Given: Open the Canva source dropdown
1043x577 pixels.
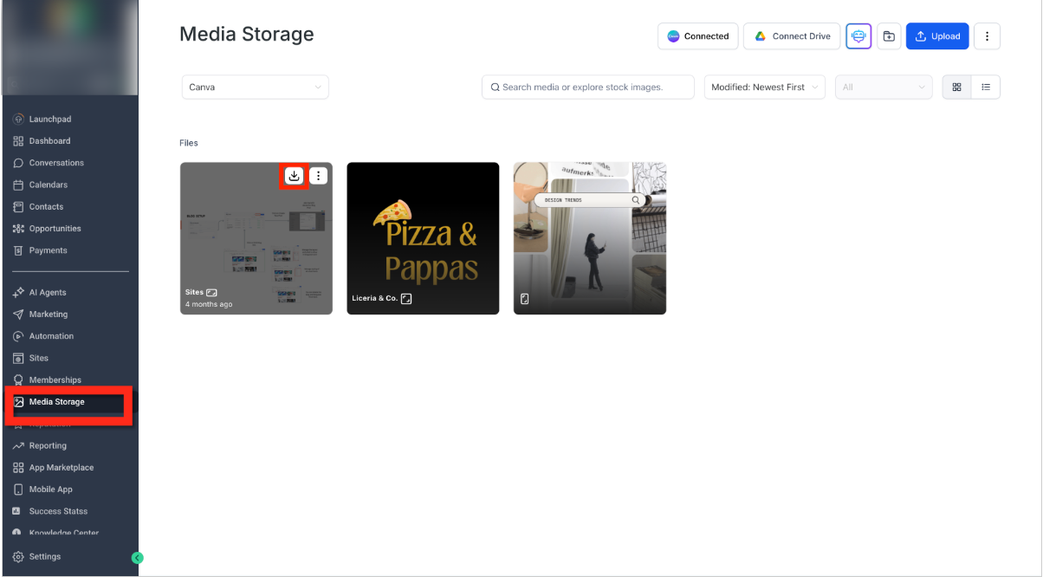Looking at the screenshot, I should [256, 88].
